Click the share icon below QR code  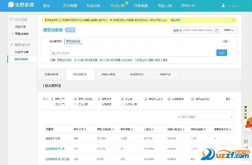tap(246, 148)
